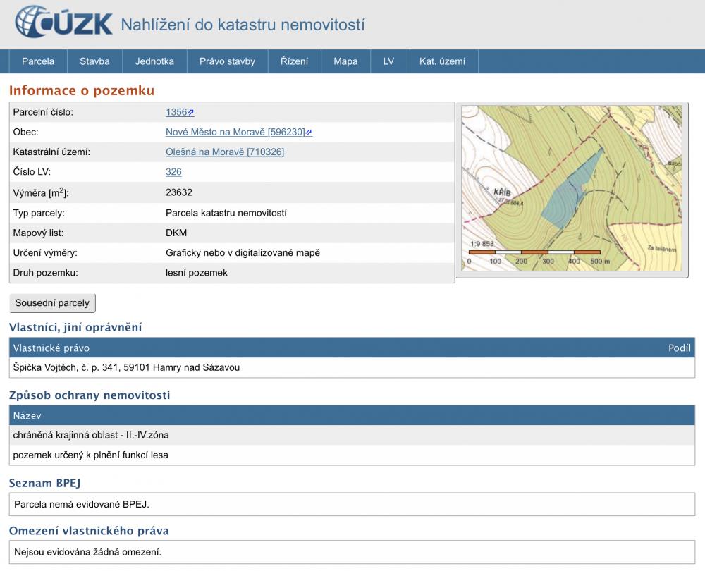Click external link icon next to 1356

(x=190, y=113)
